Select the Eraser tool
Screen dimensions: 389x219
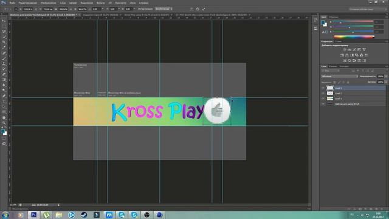[4, 74]
